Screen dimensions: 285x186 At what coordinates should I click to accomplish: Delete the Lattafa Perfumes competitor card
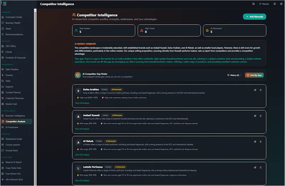260,167
